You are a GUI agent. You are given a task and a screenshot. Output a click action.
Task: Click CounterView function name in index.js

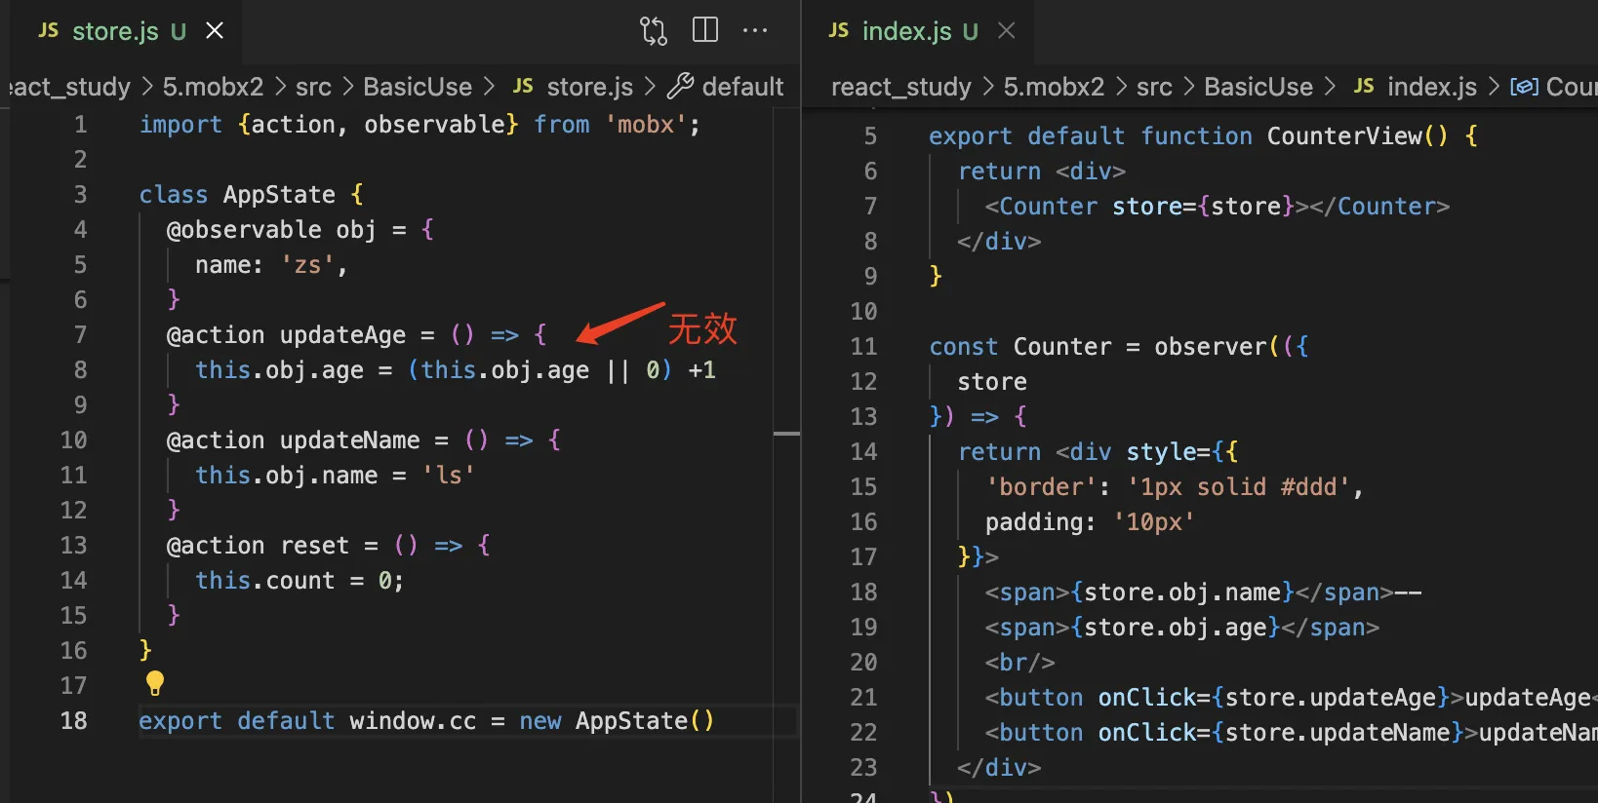pos(1344,135)
